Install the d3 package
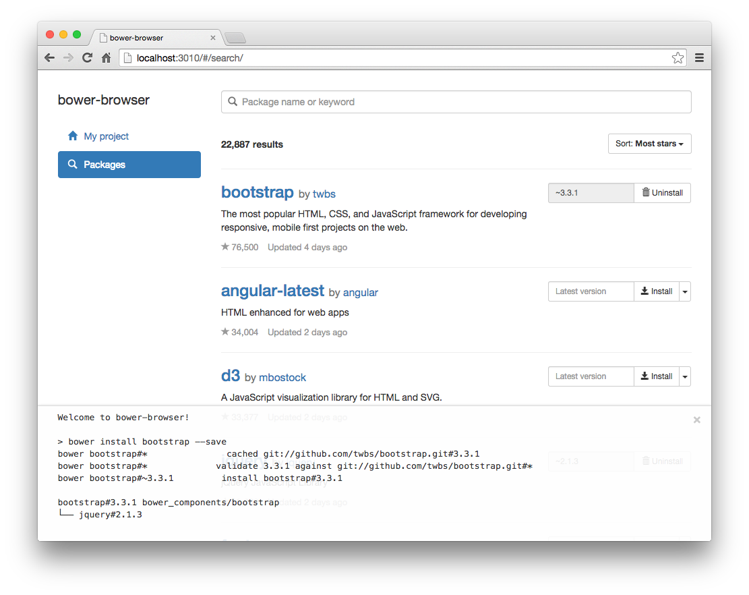Viewport: 749px width, 595px height. (x=657, y=376)
